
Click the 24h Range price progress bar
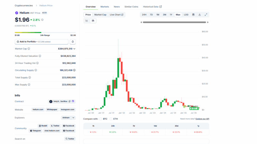[45, 33]
